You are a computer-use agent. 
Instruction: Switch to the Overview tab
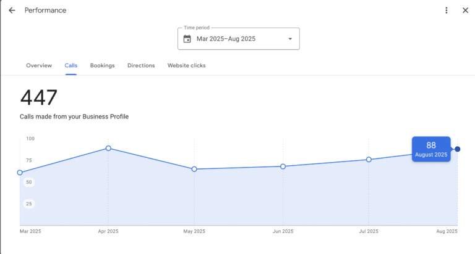click(39, 65)
